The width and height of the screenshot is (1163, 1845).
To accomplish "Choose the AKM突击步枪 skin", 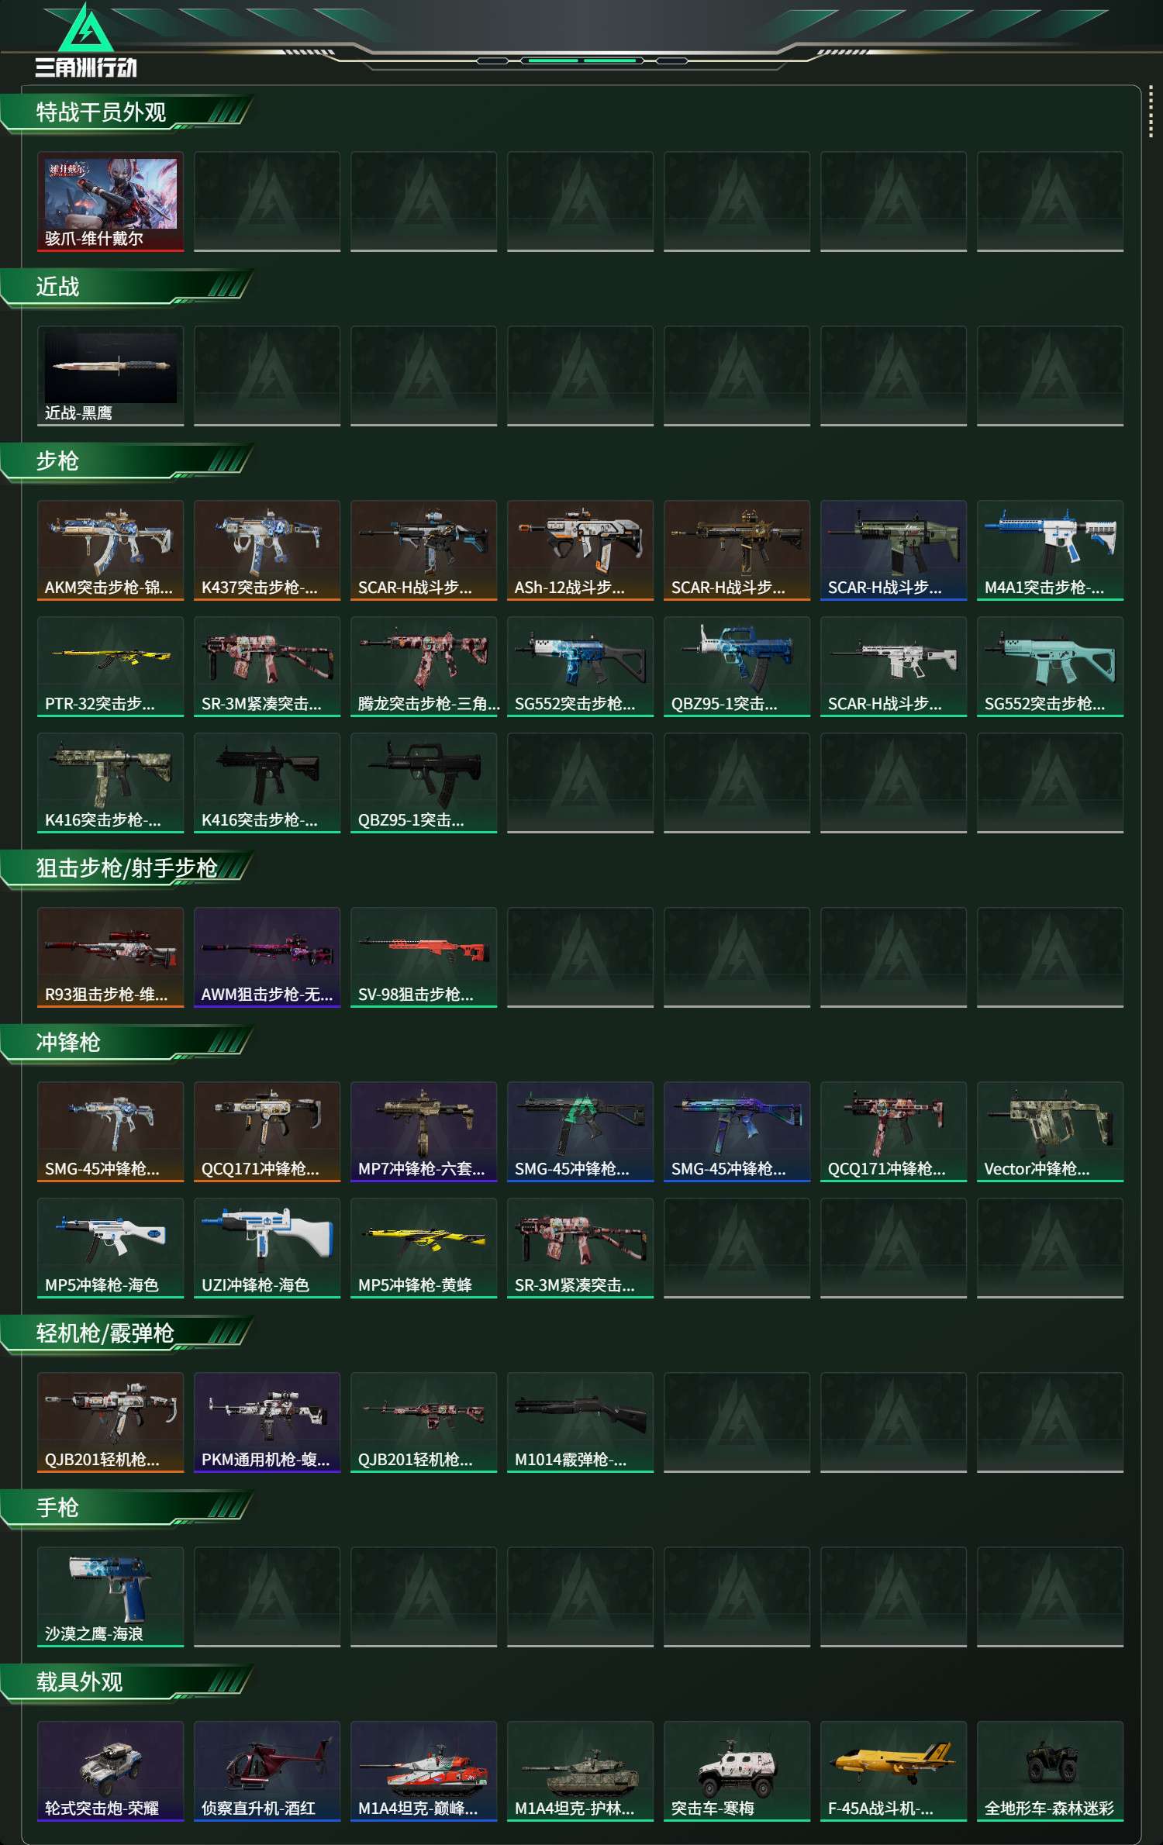I will pyautogui.click(x=110, y=550).
